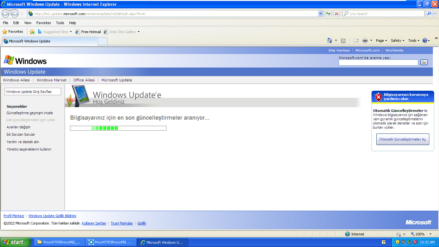Open the Page command bar menu
The width and height of the screenshot is (439, 247).
point(381,41)
